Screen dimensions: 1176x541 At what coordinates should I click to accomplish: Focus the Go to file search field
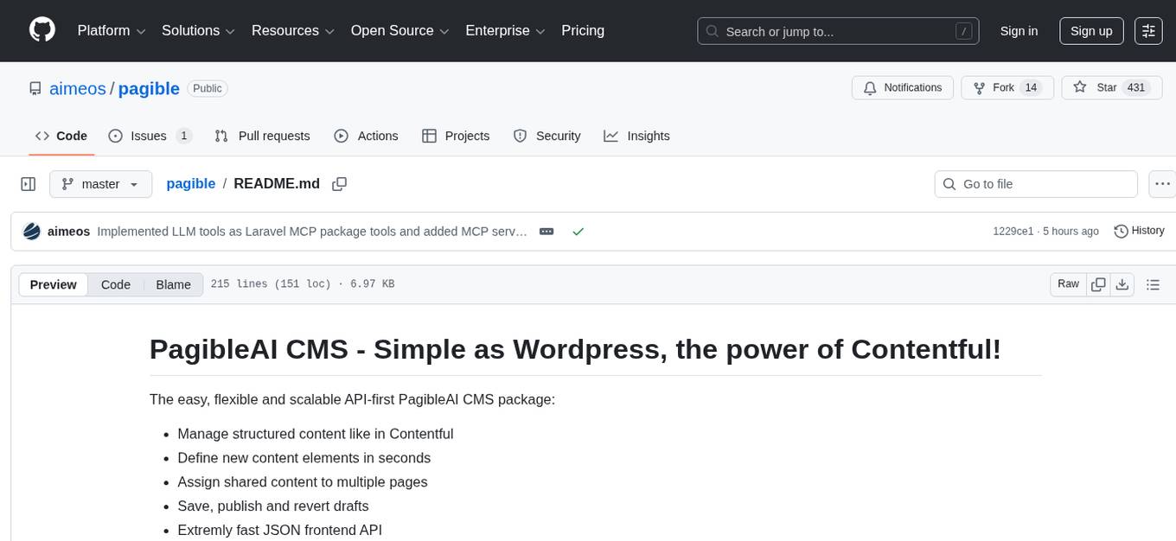tap(1036, 184)
